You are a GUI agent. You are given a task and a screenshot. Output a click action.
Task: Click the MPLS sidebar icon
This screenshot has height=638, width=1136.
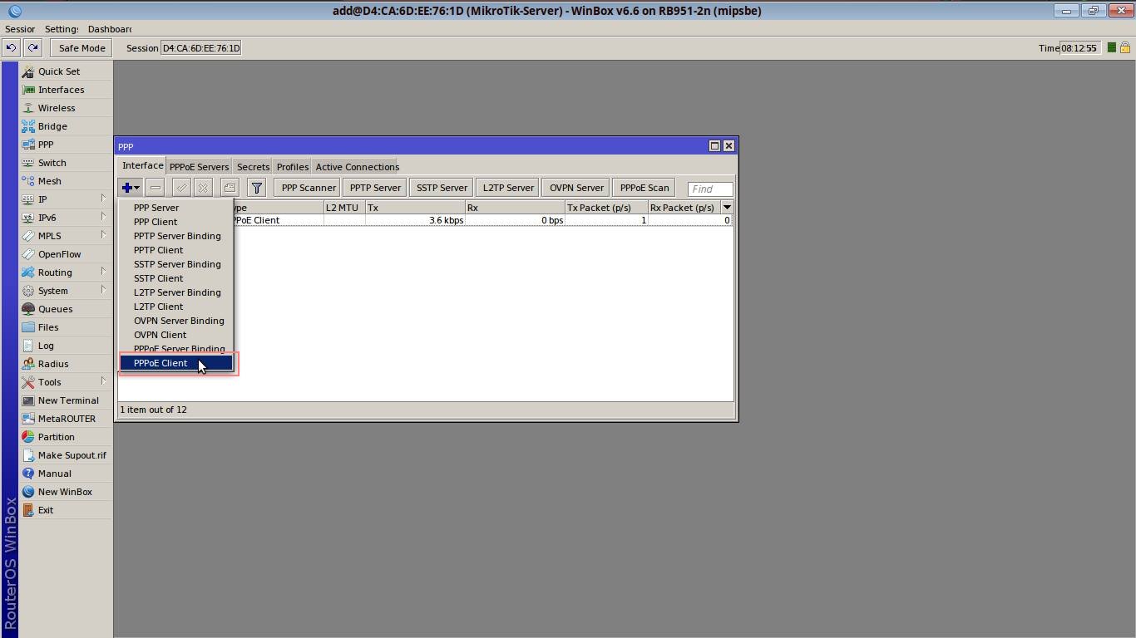[x=28, y=236]
